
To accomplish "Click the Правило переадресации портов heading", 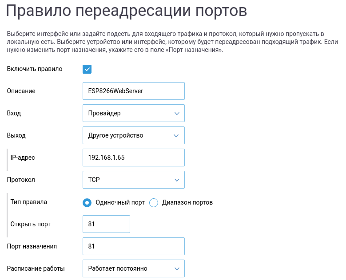I will (126, 12).
